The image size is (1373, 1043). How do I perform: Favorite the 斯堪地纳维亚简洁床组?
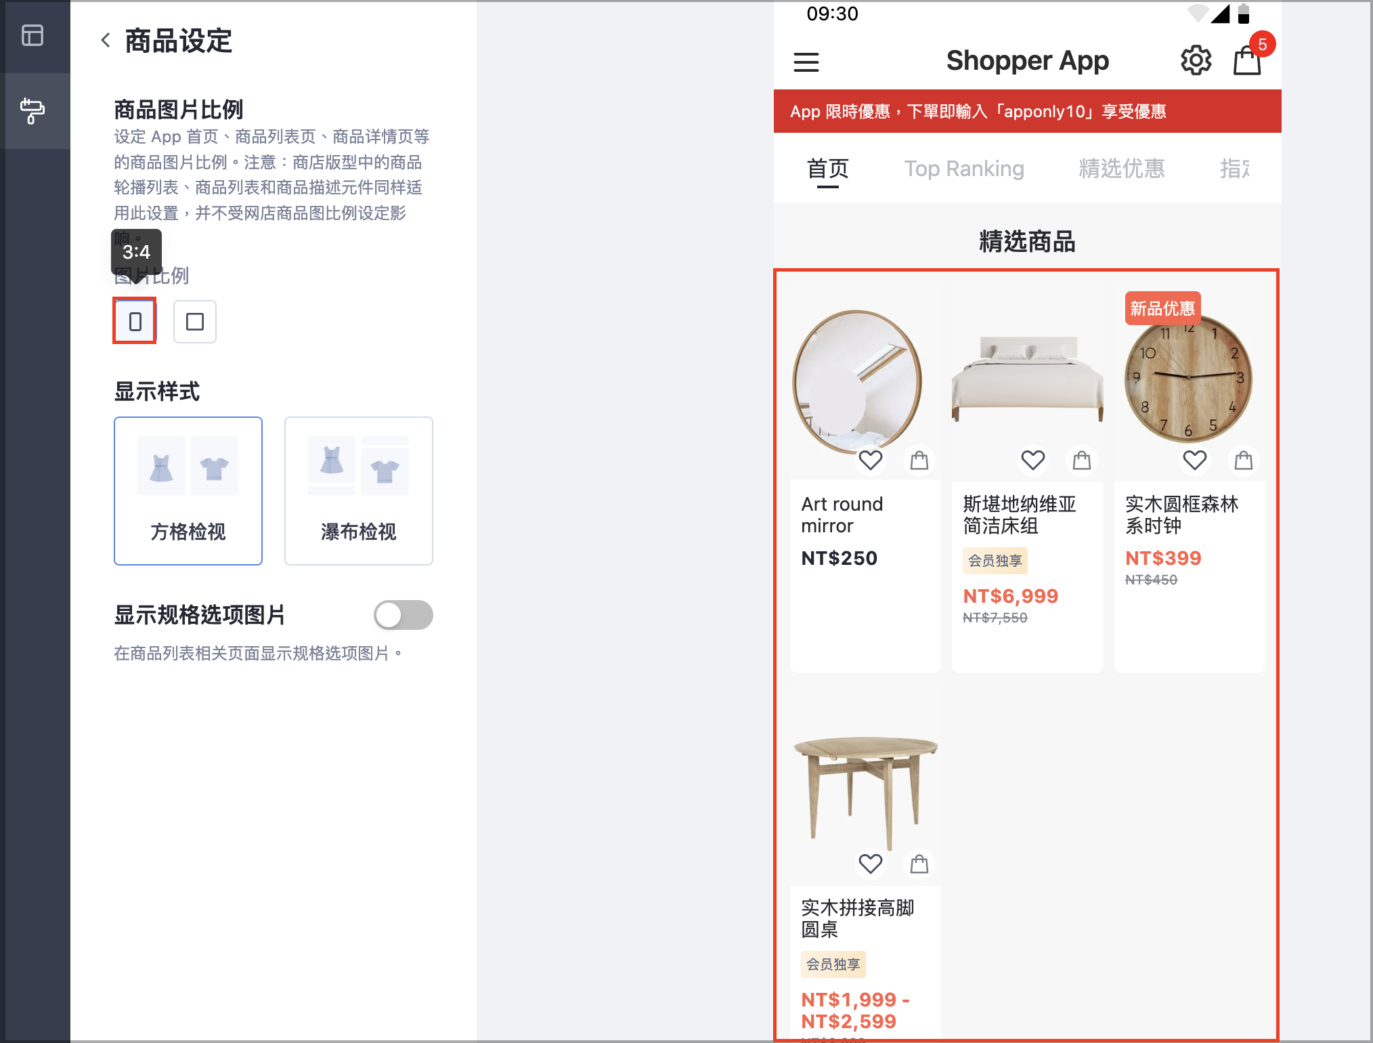1033,461
